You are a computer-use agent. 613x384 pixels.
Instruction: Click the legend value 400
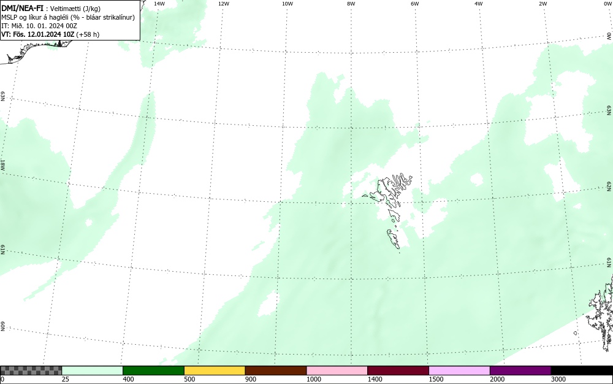tap(128, 379)
